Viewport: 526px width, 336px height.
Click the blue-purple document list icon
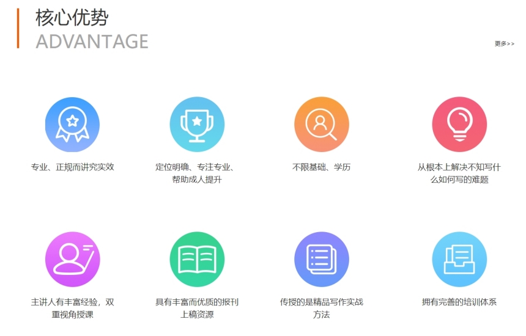click(322, 259)
